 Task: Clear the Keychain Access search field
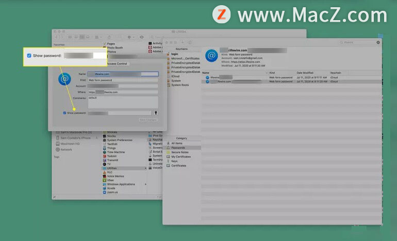[378, 42]
